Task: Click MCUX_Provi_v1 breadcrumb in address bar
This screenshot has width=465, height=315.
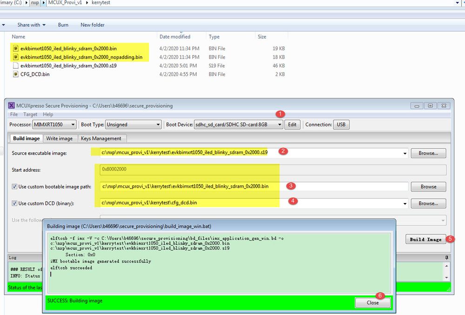Action: click(65, 3)
